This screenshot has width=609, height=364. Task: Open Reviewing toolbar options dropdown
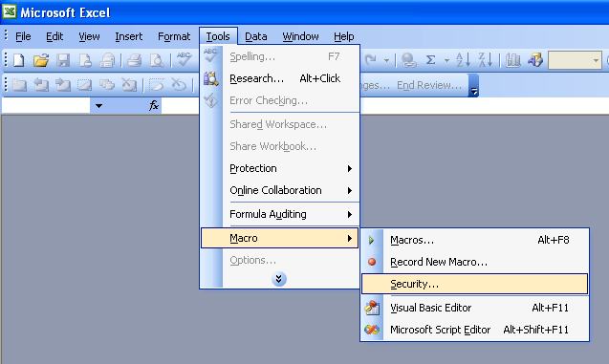[x=474, y=86]
